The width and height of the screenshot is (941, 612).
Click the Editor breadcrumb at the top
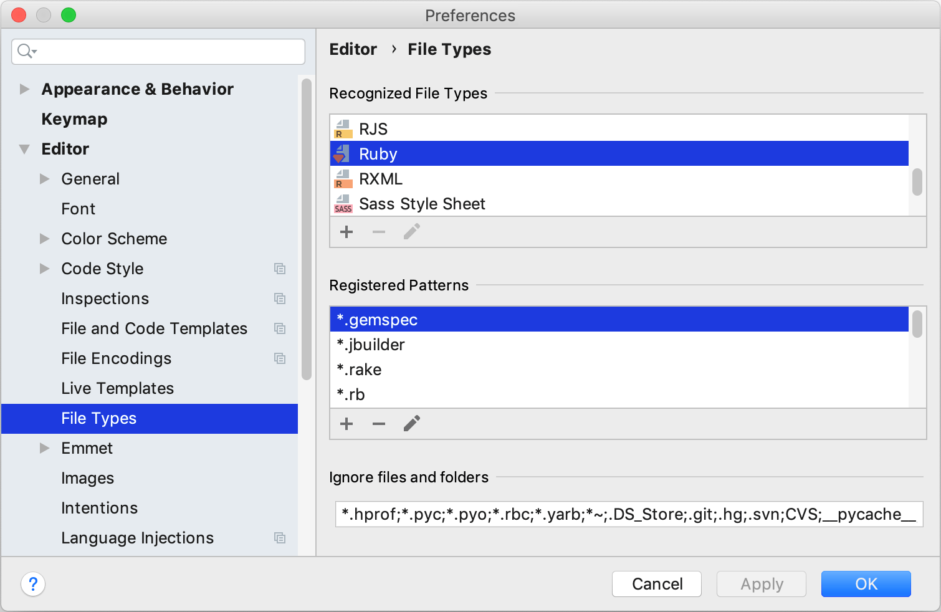353,49
